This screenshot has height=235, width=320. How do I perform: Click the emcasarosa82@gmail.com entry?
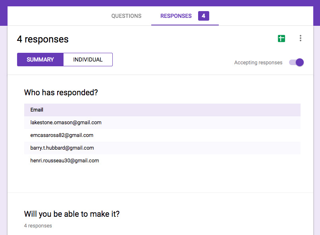point(62,135)
